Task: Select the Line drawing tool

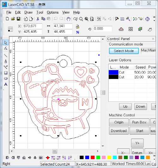Action: point(6,55)
